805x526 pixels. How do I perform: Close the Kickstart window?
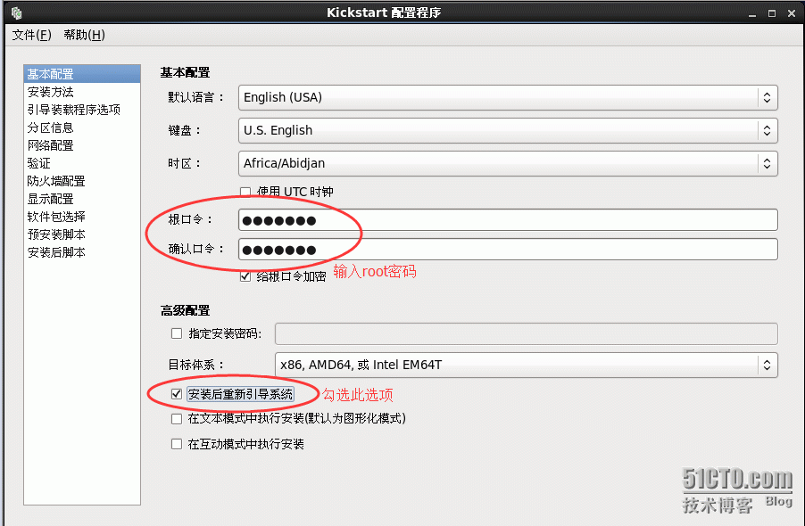(791, 14)
